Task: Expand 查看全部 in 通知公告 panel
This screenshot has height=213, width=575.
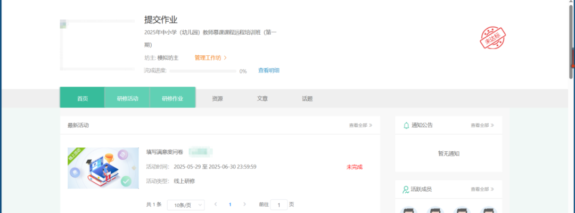Action: [482, 125]
